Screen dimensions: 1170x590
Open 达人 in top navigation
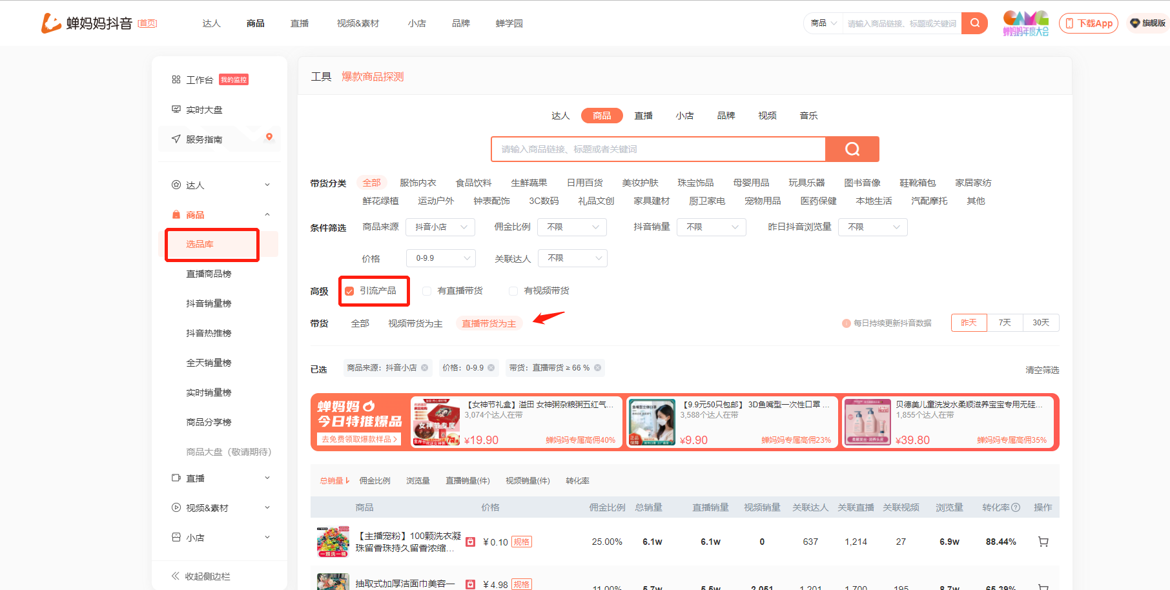click(211, 23)
